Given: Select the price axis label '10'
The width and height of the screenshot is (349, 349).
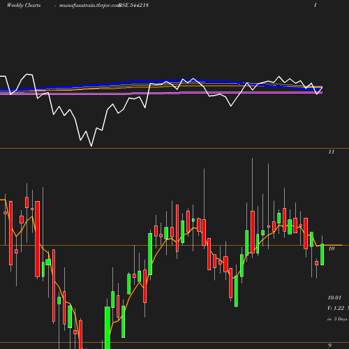Looking at the screenshot, I should [x=332, y=248].
